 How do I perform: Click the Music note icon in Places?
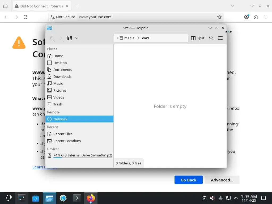point(49,83)
